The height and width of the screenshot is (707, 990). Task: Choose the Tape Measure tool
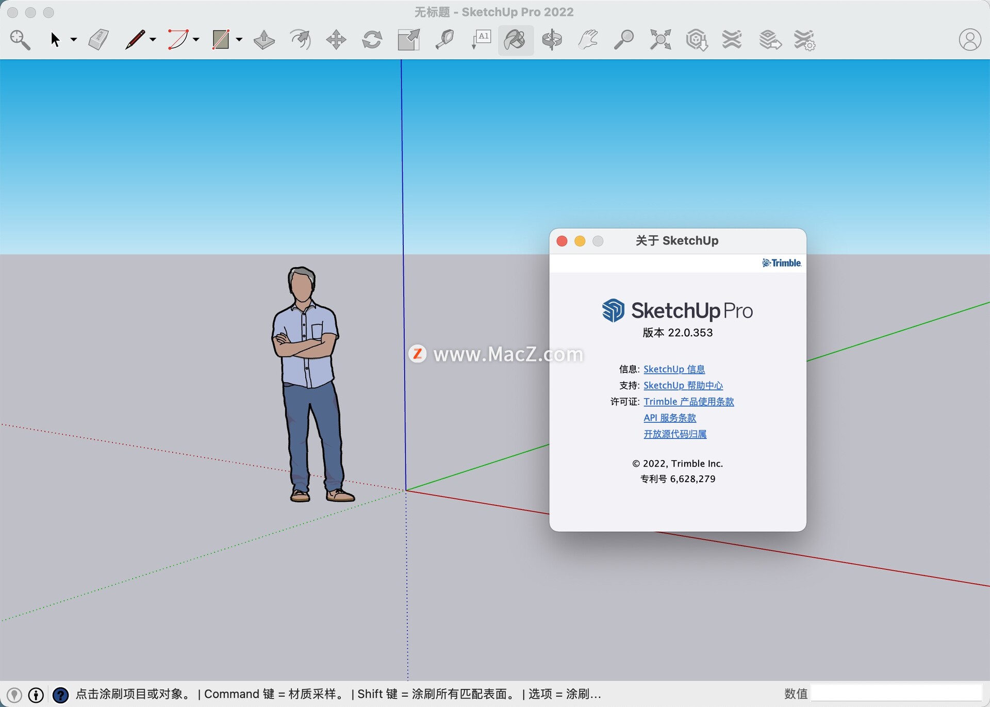(x=444, y=40)
